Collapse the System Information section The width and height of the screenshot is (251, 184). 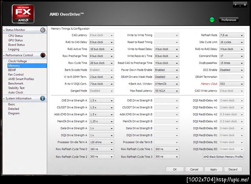tap(4, 99)
